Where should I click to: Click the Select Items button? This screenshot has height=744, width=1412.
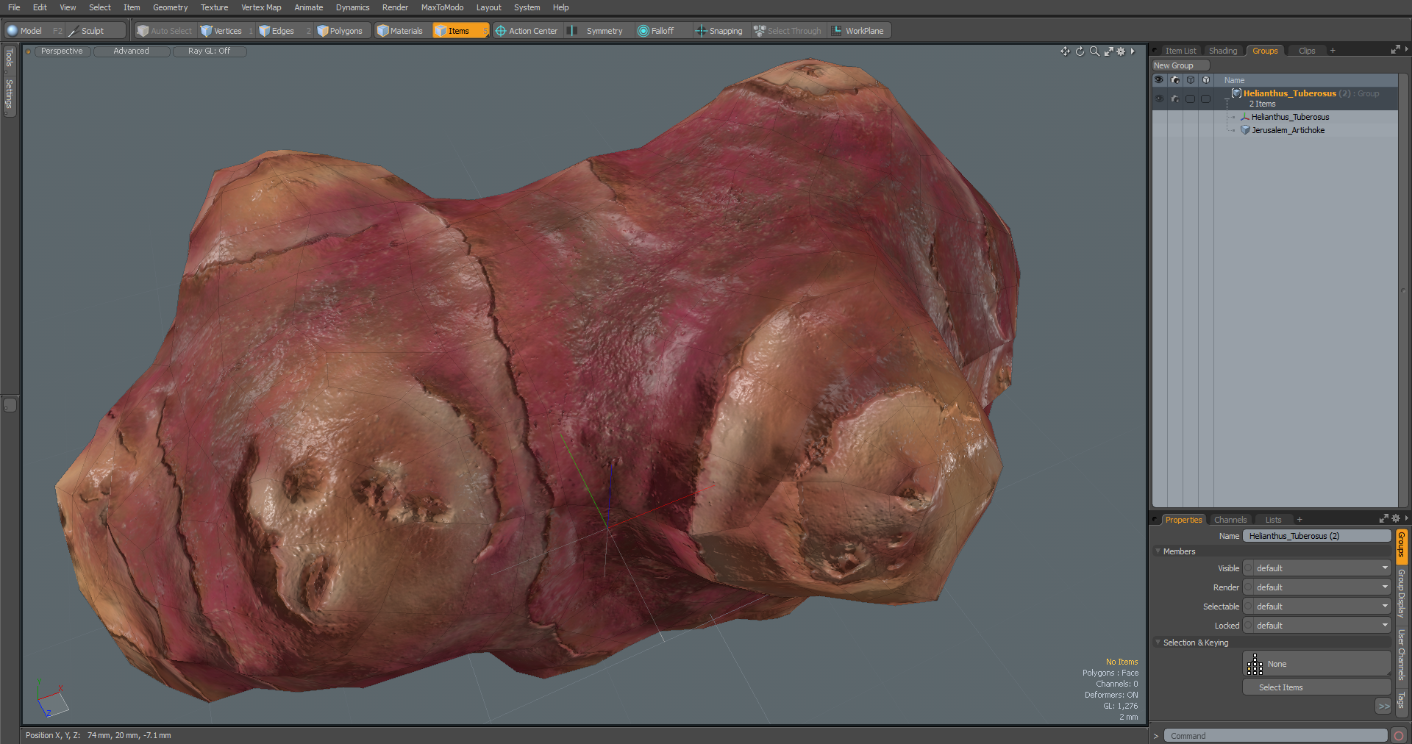pos(1316,687)
